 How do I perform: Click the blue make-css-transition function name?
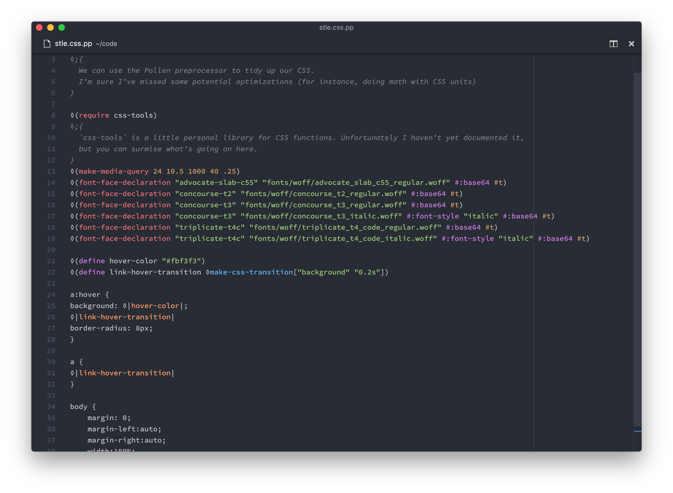point(251,272)
